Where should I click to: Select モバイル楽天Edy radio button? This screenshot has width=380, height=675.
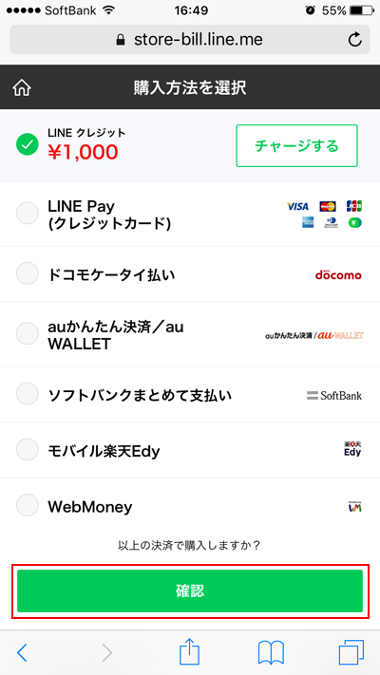28,449
